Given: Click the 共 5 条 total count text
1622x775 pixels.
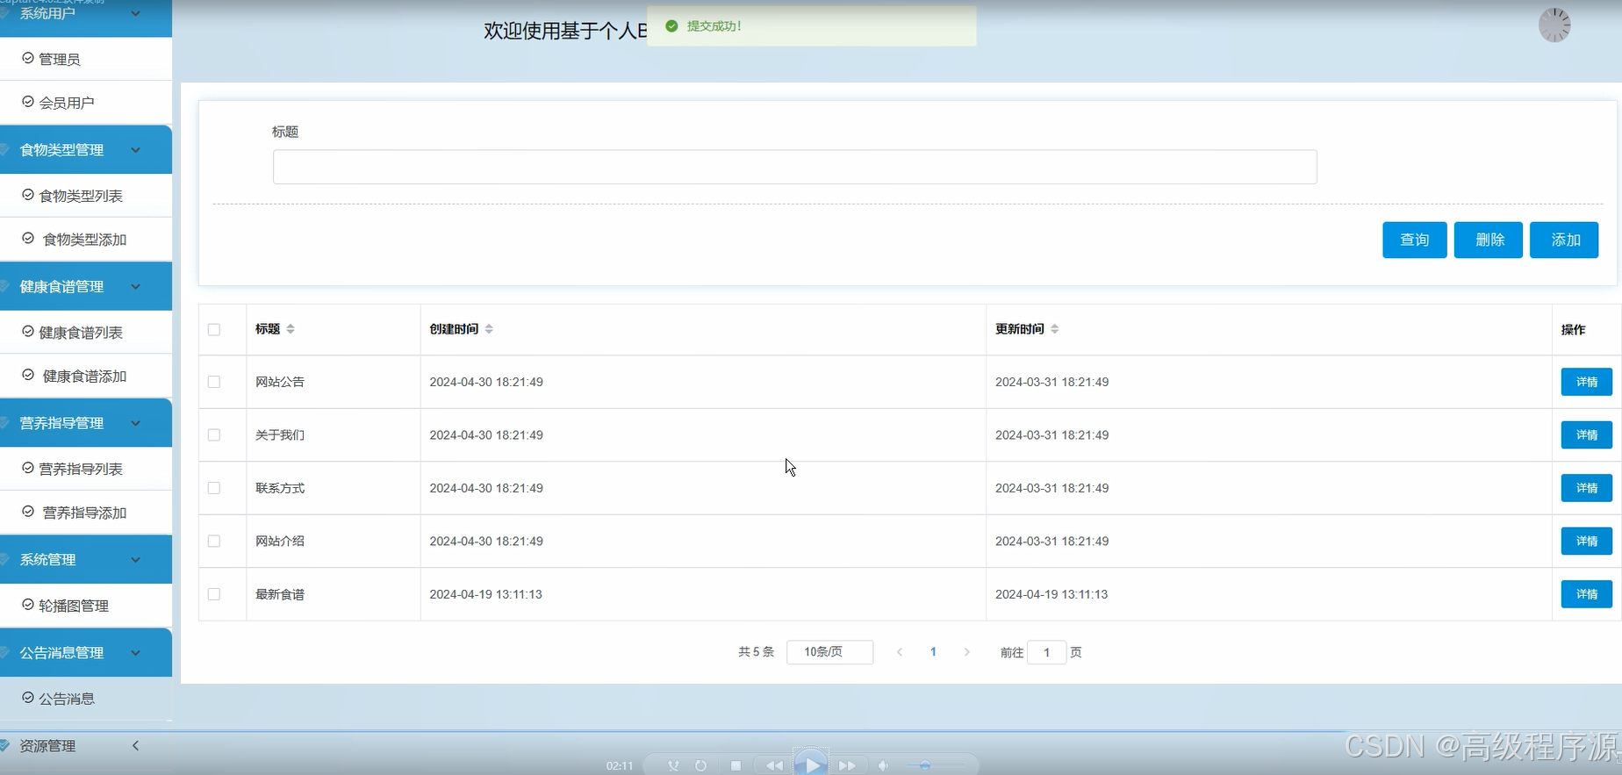Looking at the screenshot, I should click(x=756, y=652).
